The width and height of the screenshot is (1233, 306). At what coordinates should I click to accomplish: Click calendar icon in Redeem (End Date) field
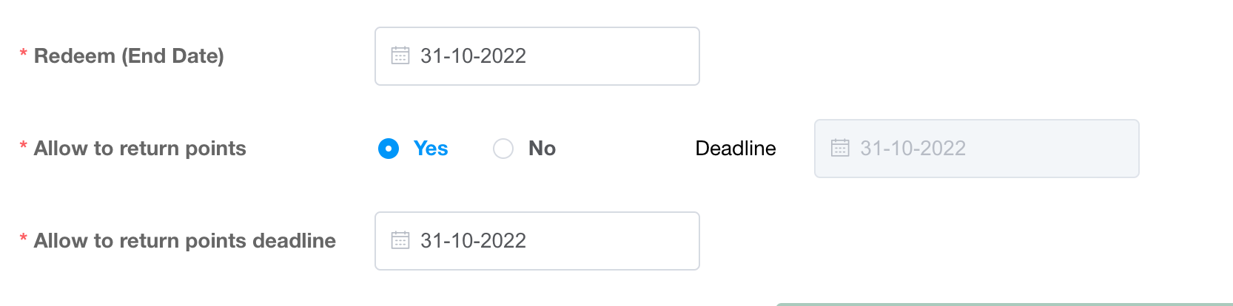[400, 56]
